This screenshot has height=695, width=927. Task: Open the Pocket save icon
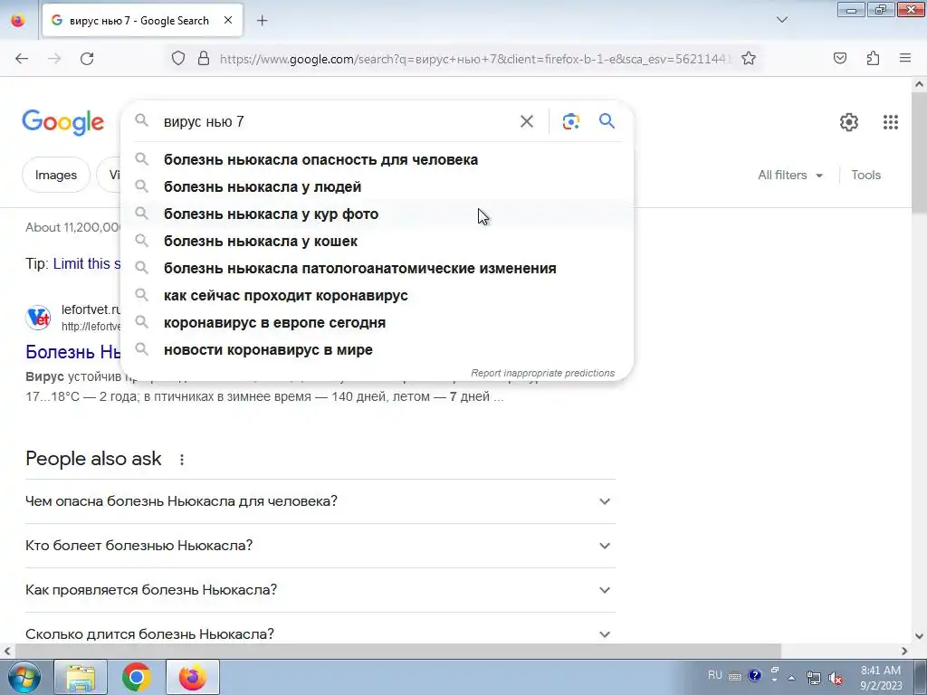[840, 58]
